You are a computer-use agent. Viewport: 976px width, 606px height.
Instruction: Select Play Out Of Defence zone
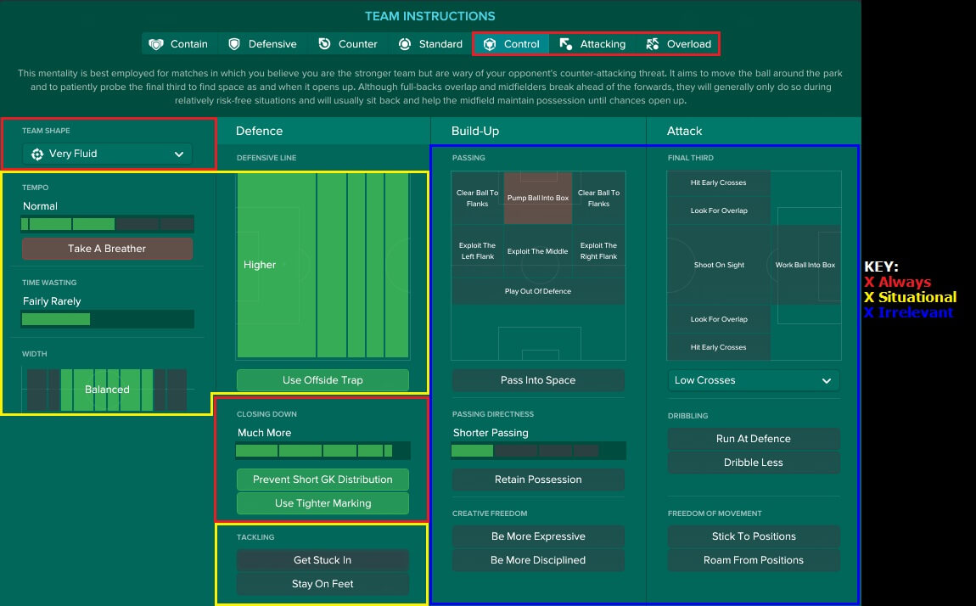(x=538, y=291)
